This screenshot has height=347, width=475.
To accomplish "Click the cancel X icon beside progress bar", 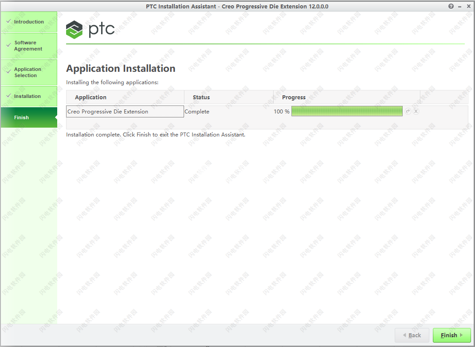I will pos(416,111).
